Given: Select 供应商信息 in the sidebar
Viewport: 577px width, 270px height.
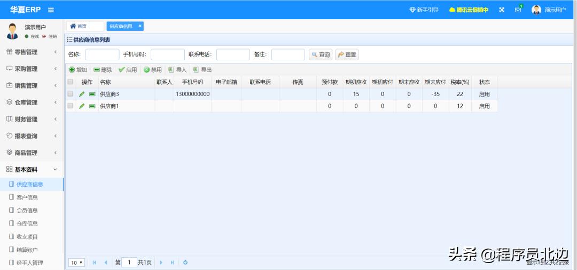Looking at the screenshot, I should [32, 185].
